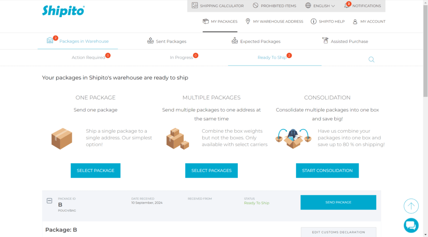The image size is (428, 237).
Task: Click the red badge on Action Required
Action: pyautogui.click(x=108, y=55)
